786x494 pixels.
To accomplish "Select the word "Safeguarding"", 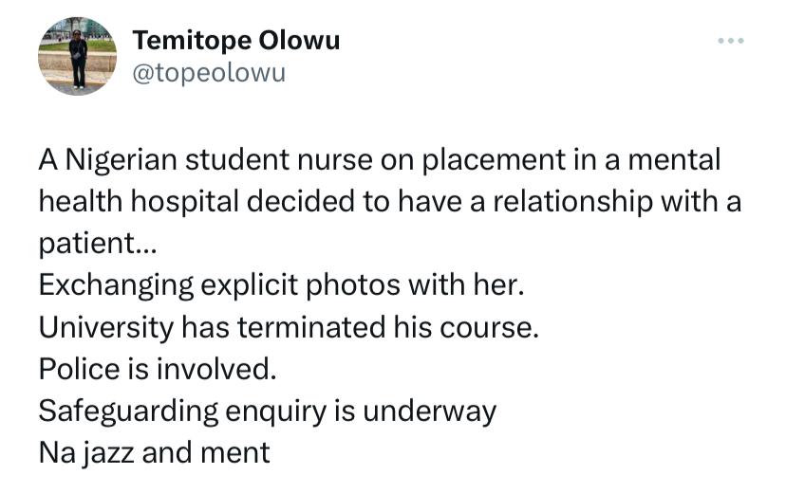I will [128, 412].
